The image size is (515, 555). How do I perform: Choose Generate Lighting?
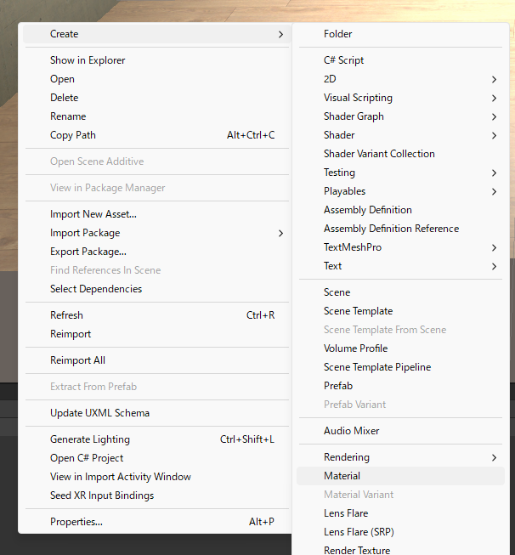click(x=157, y=439)
